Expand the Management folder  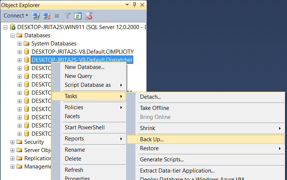coord(12,167)
